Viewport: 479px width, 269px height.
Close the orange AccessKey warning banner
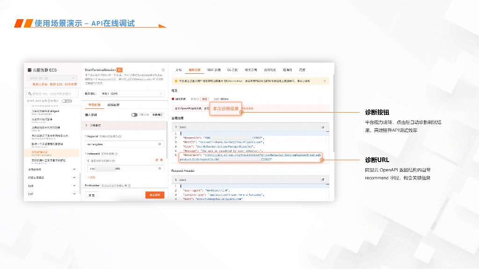tap(325, 81)
